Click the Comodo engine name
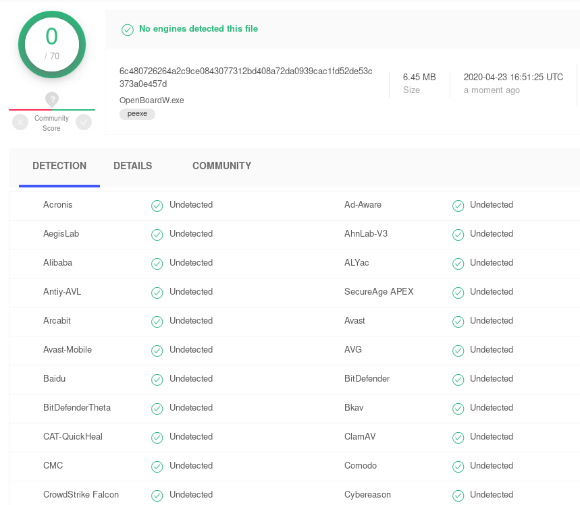Viewport: 580px width, 505px height. pos(361,465)
